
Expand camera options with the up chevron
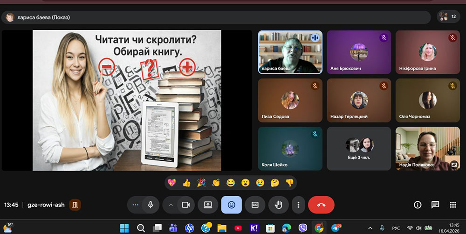tap(171, 205)
